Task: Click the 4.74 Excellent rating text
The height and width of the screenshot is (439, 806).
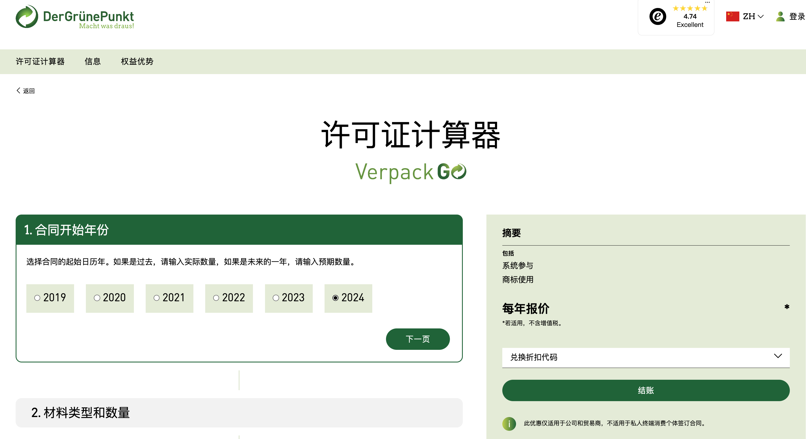Action: (x=690, y=20)
